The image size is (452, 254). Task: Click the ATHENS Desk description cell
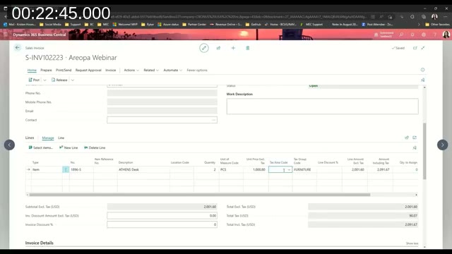click(143, 169)
